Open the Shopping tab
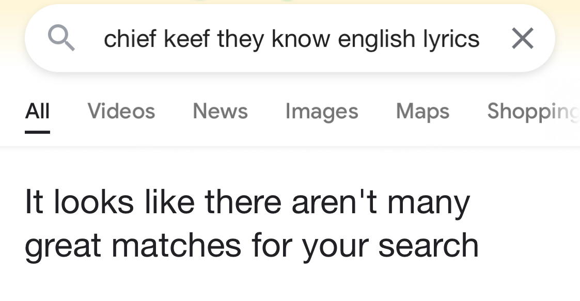This screenshot has width=580, height=301. [x=532, y=111]
